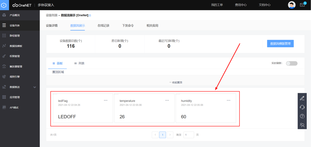Go to previous page arrow
This screenshot has height=147, width=311.
point(155,135)
